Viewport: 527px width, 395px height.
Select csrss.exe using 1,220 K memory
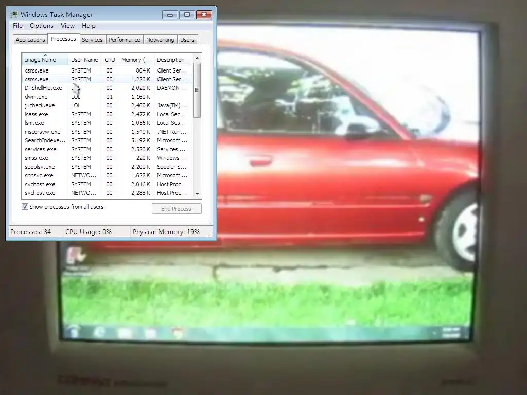107,79
